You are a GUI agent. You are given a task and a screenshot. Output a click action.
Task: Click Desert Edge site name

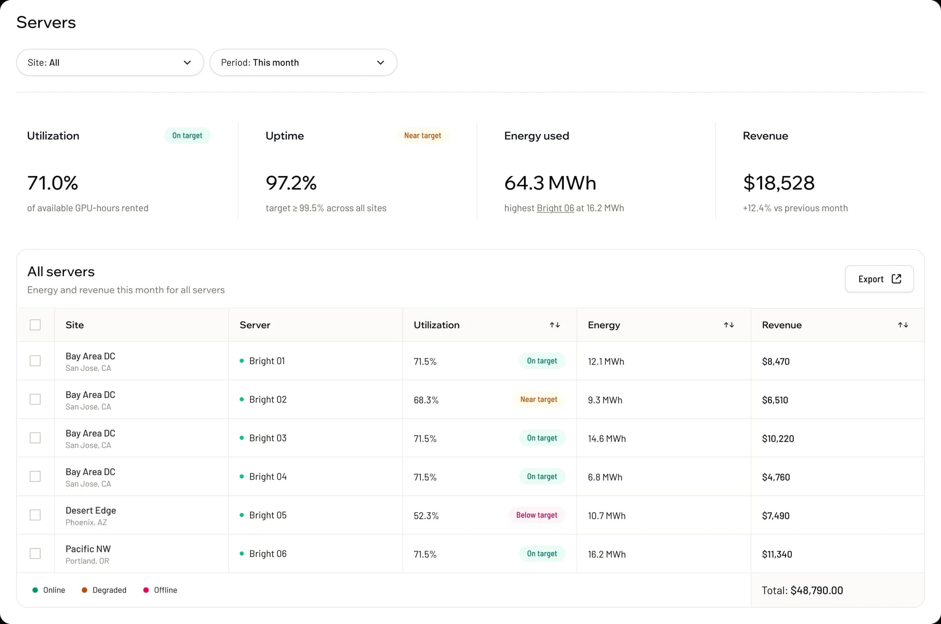[91, 510]
